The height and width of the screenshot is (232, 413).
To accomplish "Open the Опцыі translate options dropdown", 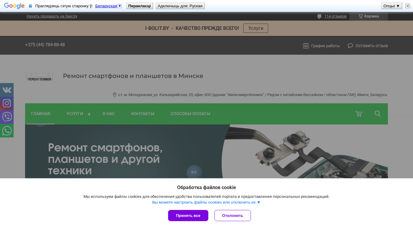I will tap(392, 6).
